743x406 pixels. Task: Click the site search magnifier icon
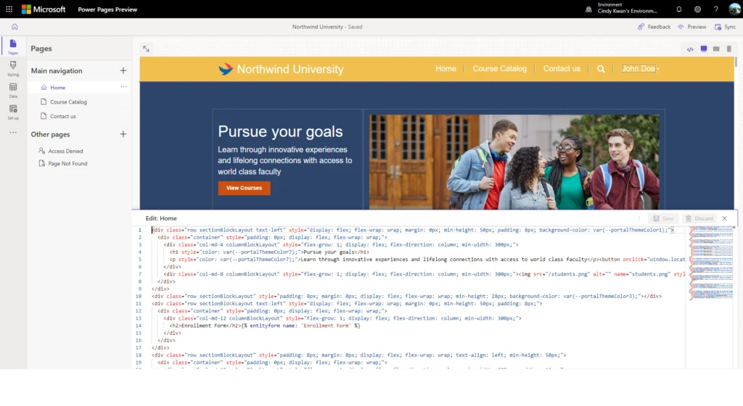point(601,69)
